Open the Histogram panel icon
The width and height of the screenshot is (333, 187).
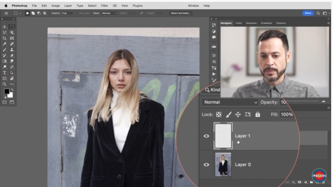[x=214, y=47]
